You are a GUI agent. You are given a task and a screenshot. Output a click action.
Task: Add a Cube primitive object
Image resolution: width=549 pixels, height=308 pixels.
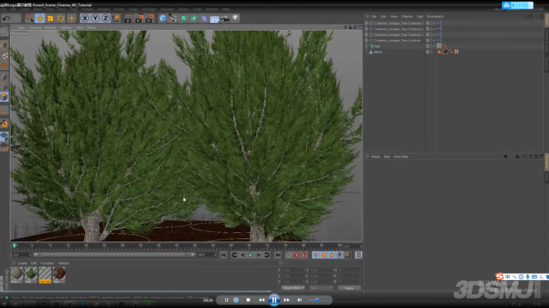coord(163,18)
